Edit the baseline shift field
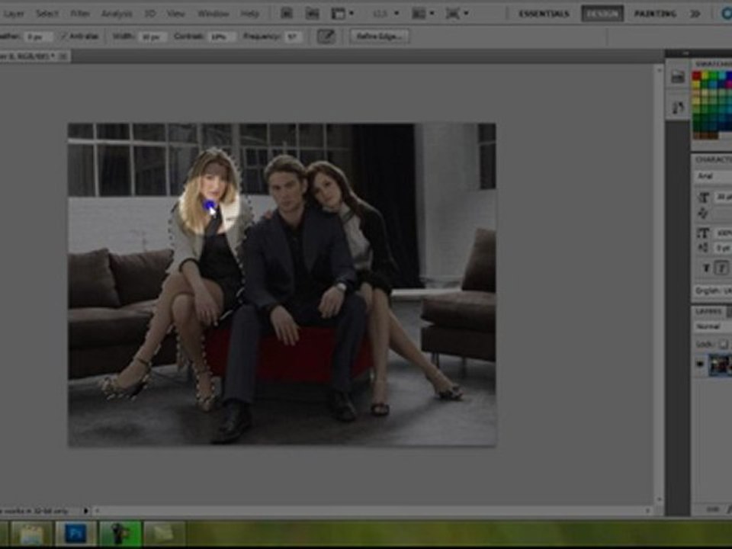The width and height of the screenshot is (732, 549). 724,248
